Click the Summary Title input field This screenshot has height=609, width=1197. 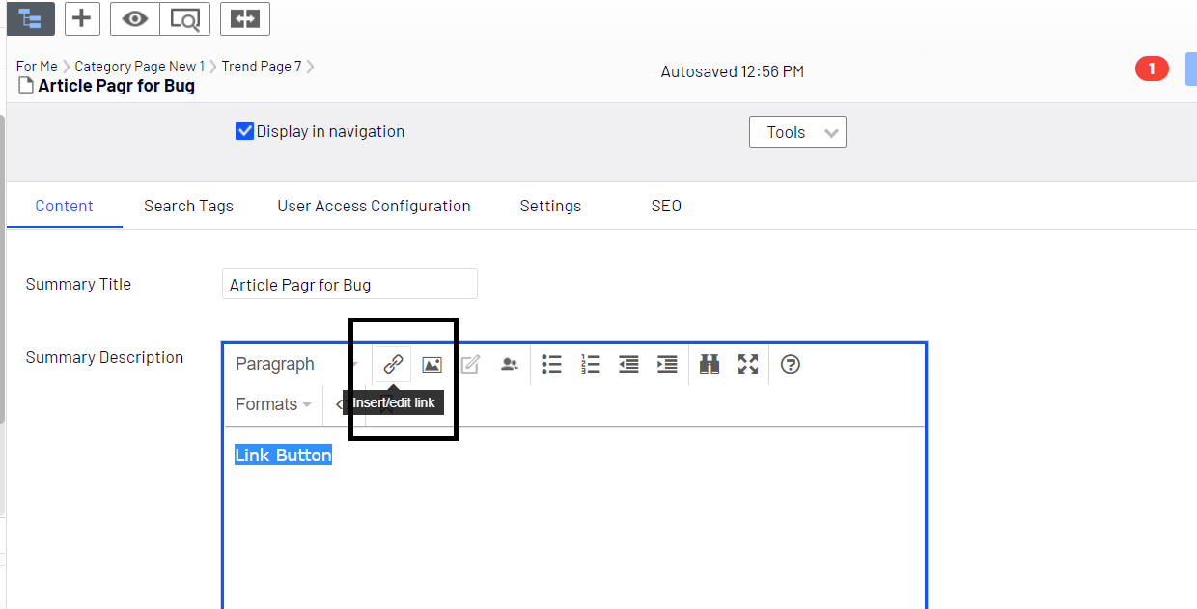[x=349, y=285]
